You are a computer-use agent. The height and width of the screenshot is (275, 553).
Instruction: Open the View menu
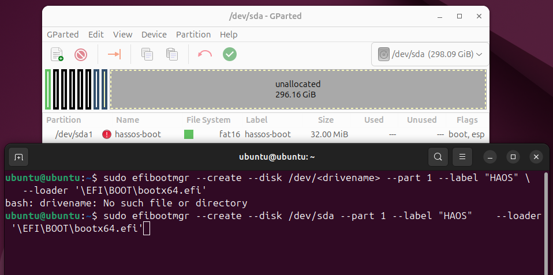(x=122, y=35)
